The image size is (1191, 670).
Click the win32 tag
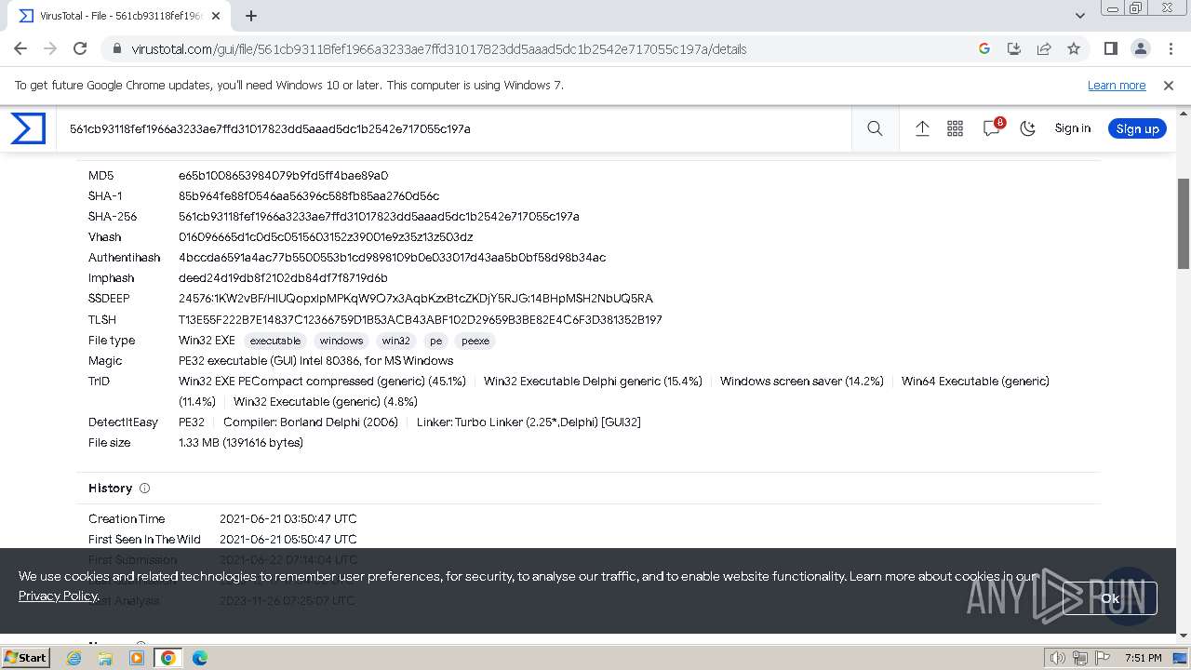click(395, 341)
